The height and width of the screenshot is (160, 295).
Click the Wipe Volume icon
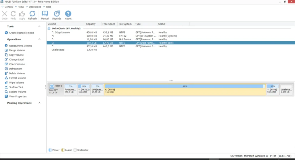point(6,82)
